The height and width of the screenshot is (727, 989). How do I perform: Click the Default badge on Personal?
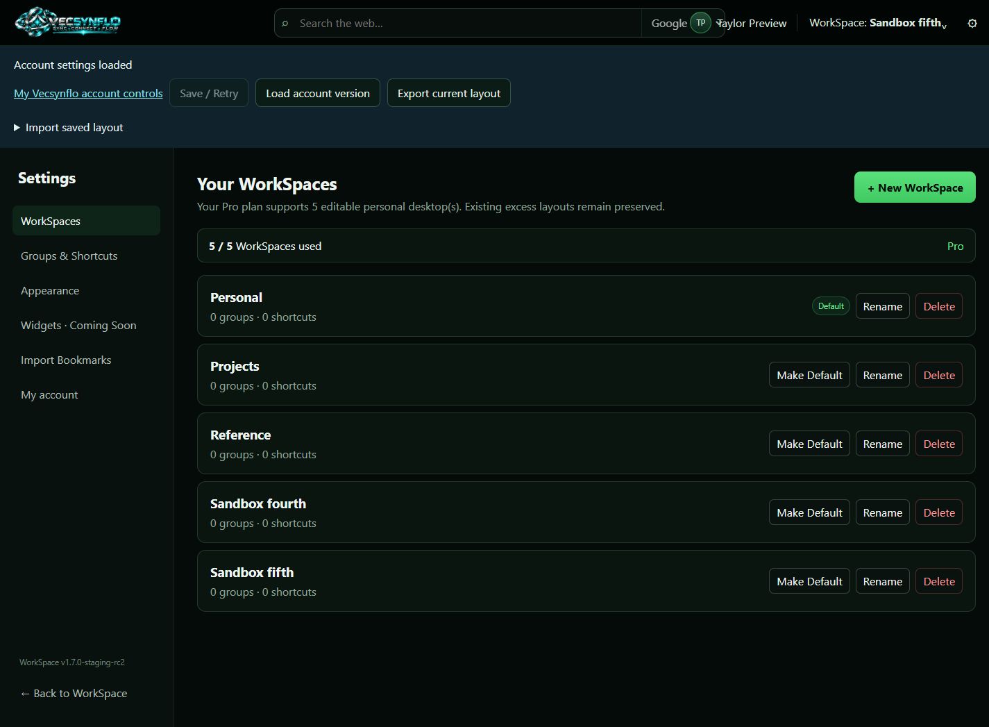(x=831, y=306)
